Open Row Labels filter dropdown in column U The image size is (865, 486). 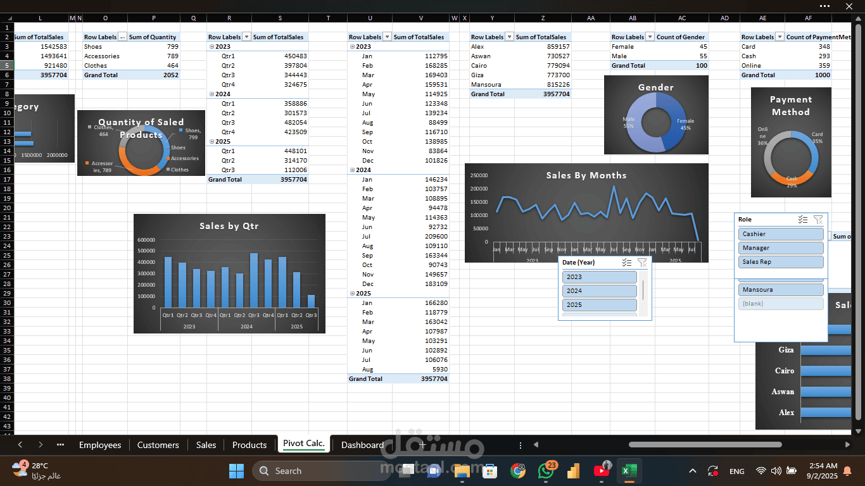pos(387,37)
